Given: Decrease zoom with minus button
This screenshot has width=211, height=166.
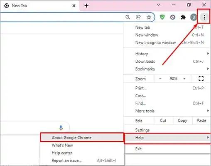Looking at the screenshot, I should [160, 79].
